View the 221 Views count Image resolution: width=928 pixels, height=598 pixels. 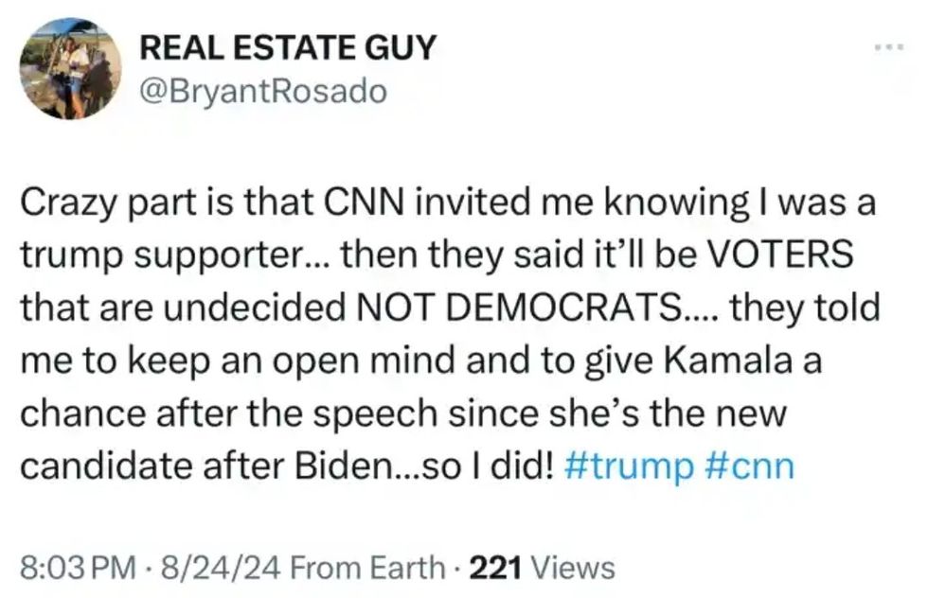point(543,568)
